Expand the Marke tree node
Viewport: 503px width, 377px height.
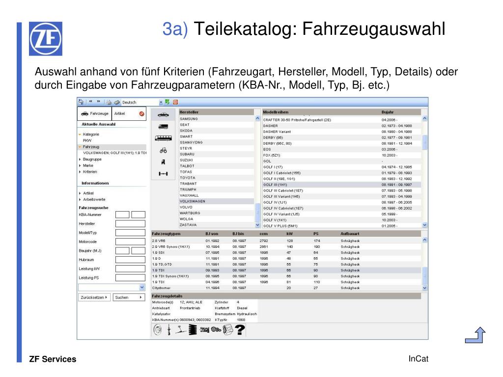80,166
